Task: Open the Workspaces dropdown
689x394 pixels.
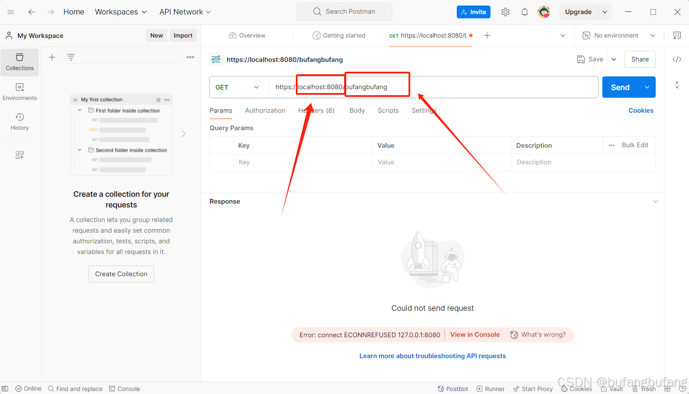Action: click(121, 12)
